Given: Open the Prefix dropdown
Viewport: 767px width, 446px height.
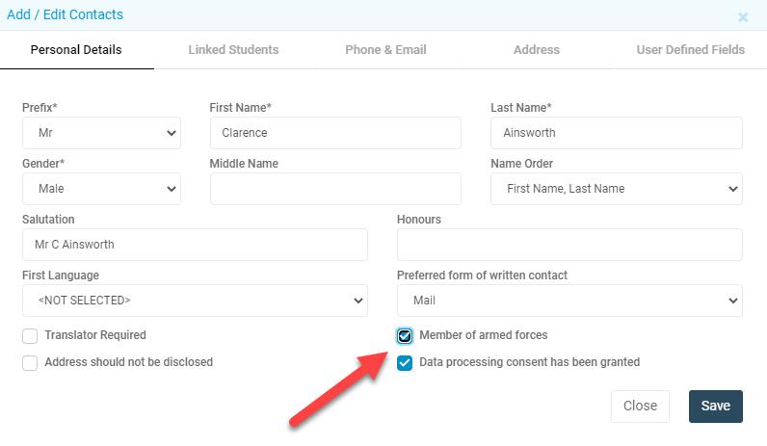Looking at the screenshot, I should [101, 133].
